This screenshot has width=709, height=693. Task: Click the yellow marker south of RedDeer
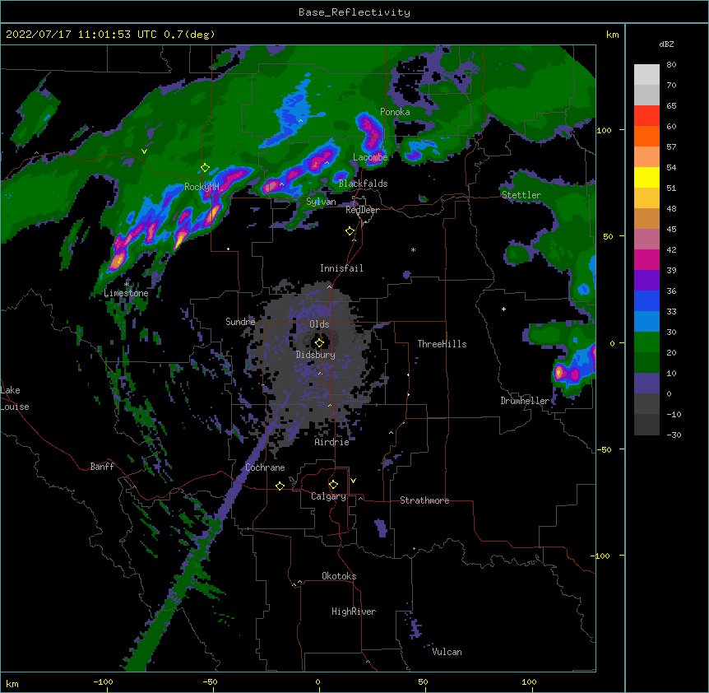coord(350,231)
